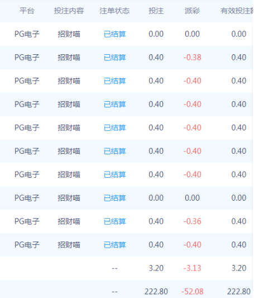Click the 派彩 column header
Viewport: 254px width, 298px height.
(192, 11)
